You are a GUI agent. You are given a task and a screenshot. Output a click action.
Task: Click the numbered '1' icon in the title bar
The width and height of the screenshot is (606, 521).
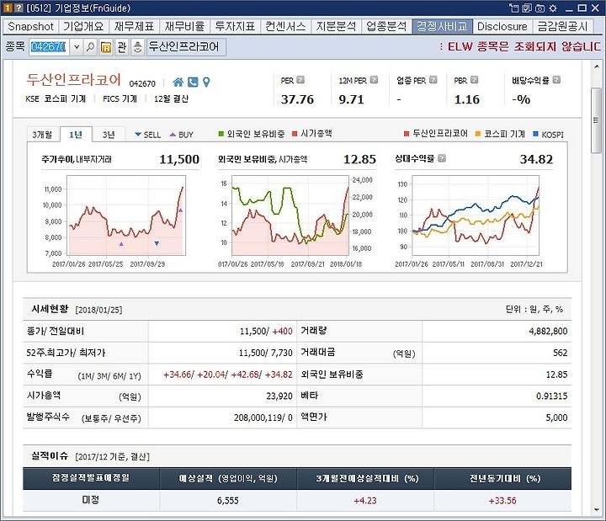(x=8, y=8)
